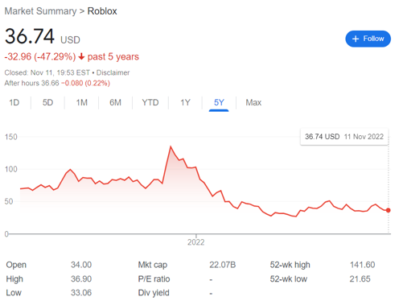Select the 1Y range tab
This screenshot has height=301, width=403.
185,102
